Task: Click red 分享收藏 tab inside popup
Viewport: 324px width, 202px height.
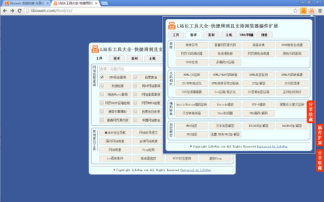Action: [x=311, y=112]
